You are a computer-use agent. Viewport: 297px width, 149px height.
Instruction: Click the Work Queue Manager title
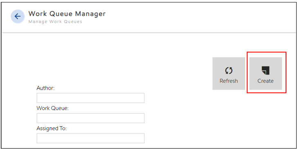pyautogui.click(x=67, y=13)
